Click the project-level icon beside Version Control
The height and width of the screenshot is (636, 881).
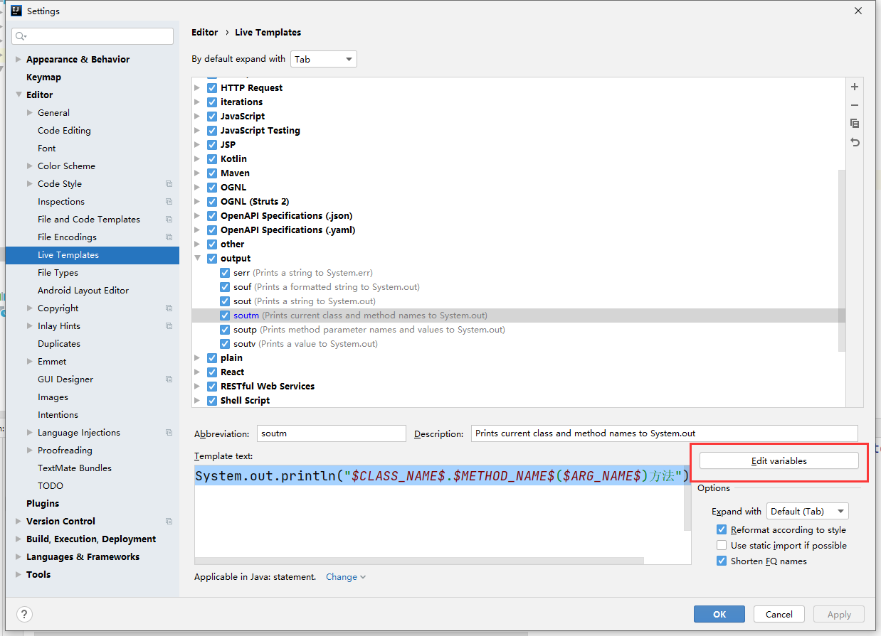[169, 522]
